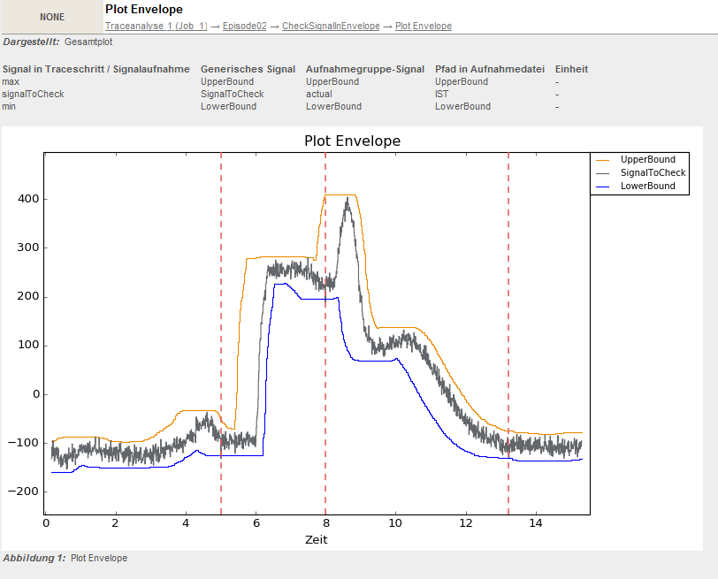Click 'LowerBound' in the Generisches Signal column

click(228, 106)
